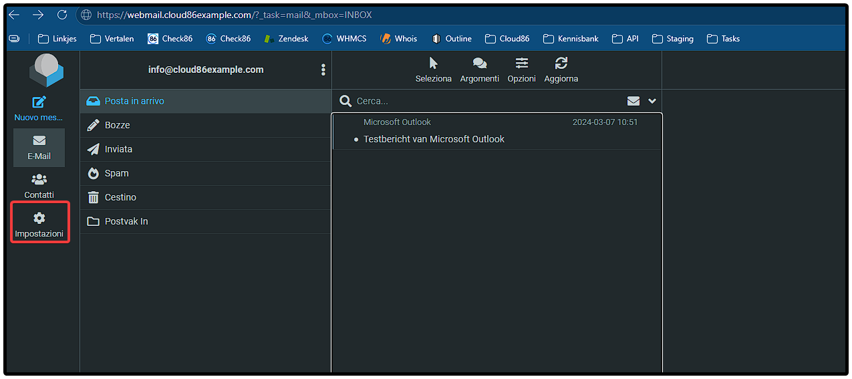Click message date 2024-03-07 10:51
Viewport: 852px width, 379px height.
(605, 122)
